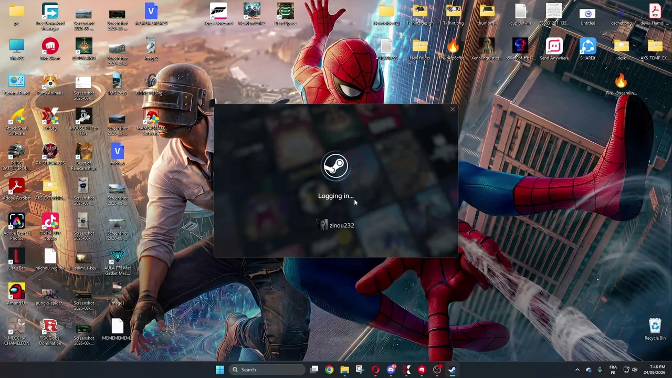Select the zinou232 account avatar
Viewport: 672px width, 378px height.
322,225
